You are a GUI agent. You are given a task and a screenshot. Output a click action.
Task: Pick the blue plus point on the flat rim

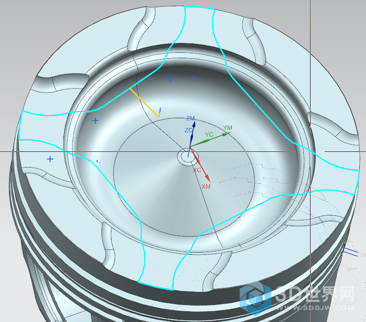tap(50, 159)
